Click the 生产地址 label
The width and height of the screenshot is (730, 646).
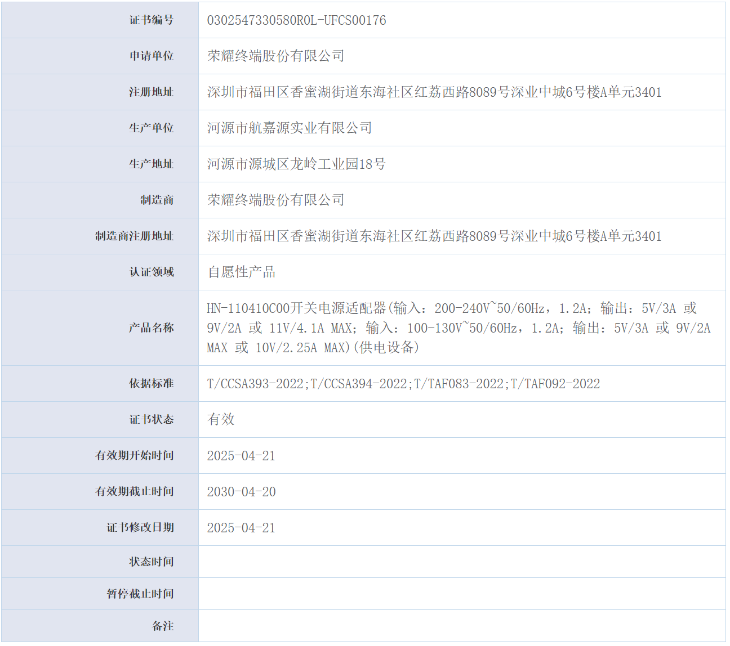tap(152, 164)
